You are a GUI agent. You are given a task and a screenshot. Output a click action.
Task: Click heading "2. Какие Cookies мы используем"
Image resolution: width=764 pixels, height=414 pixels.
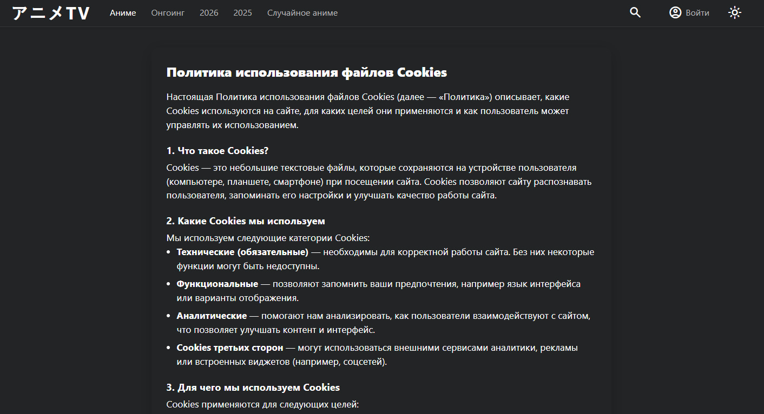pyautogui.click(x=246, y=221)
